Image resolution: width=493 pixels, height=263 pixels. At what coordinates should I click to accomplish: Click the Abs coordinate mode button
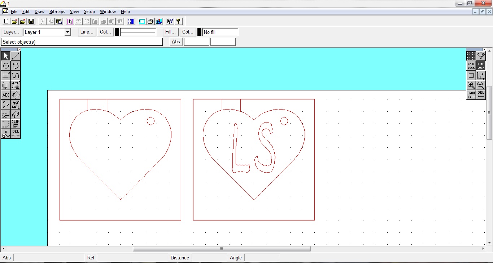tap(176, 42)
